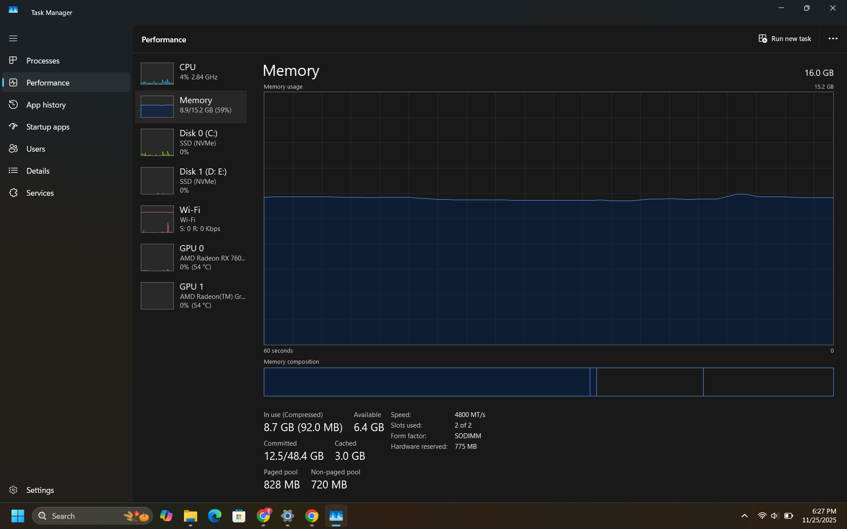Select the Users people icon
847x529 pixels.
click(13, 149)
